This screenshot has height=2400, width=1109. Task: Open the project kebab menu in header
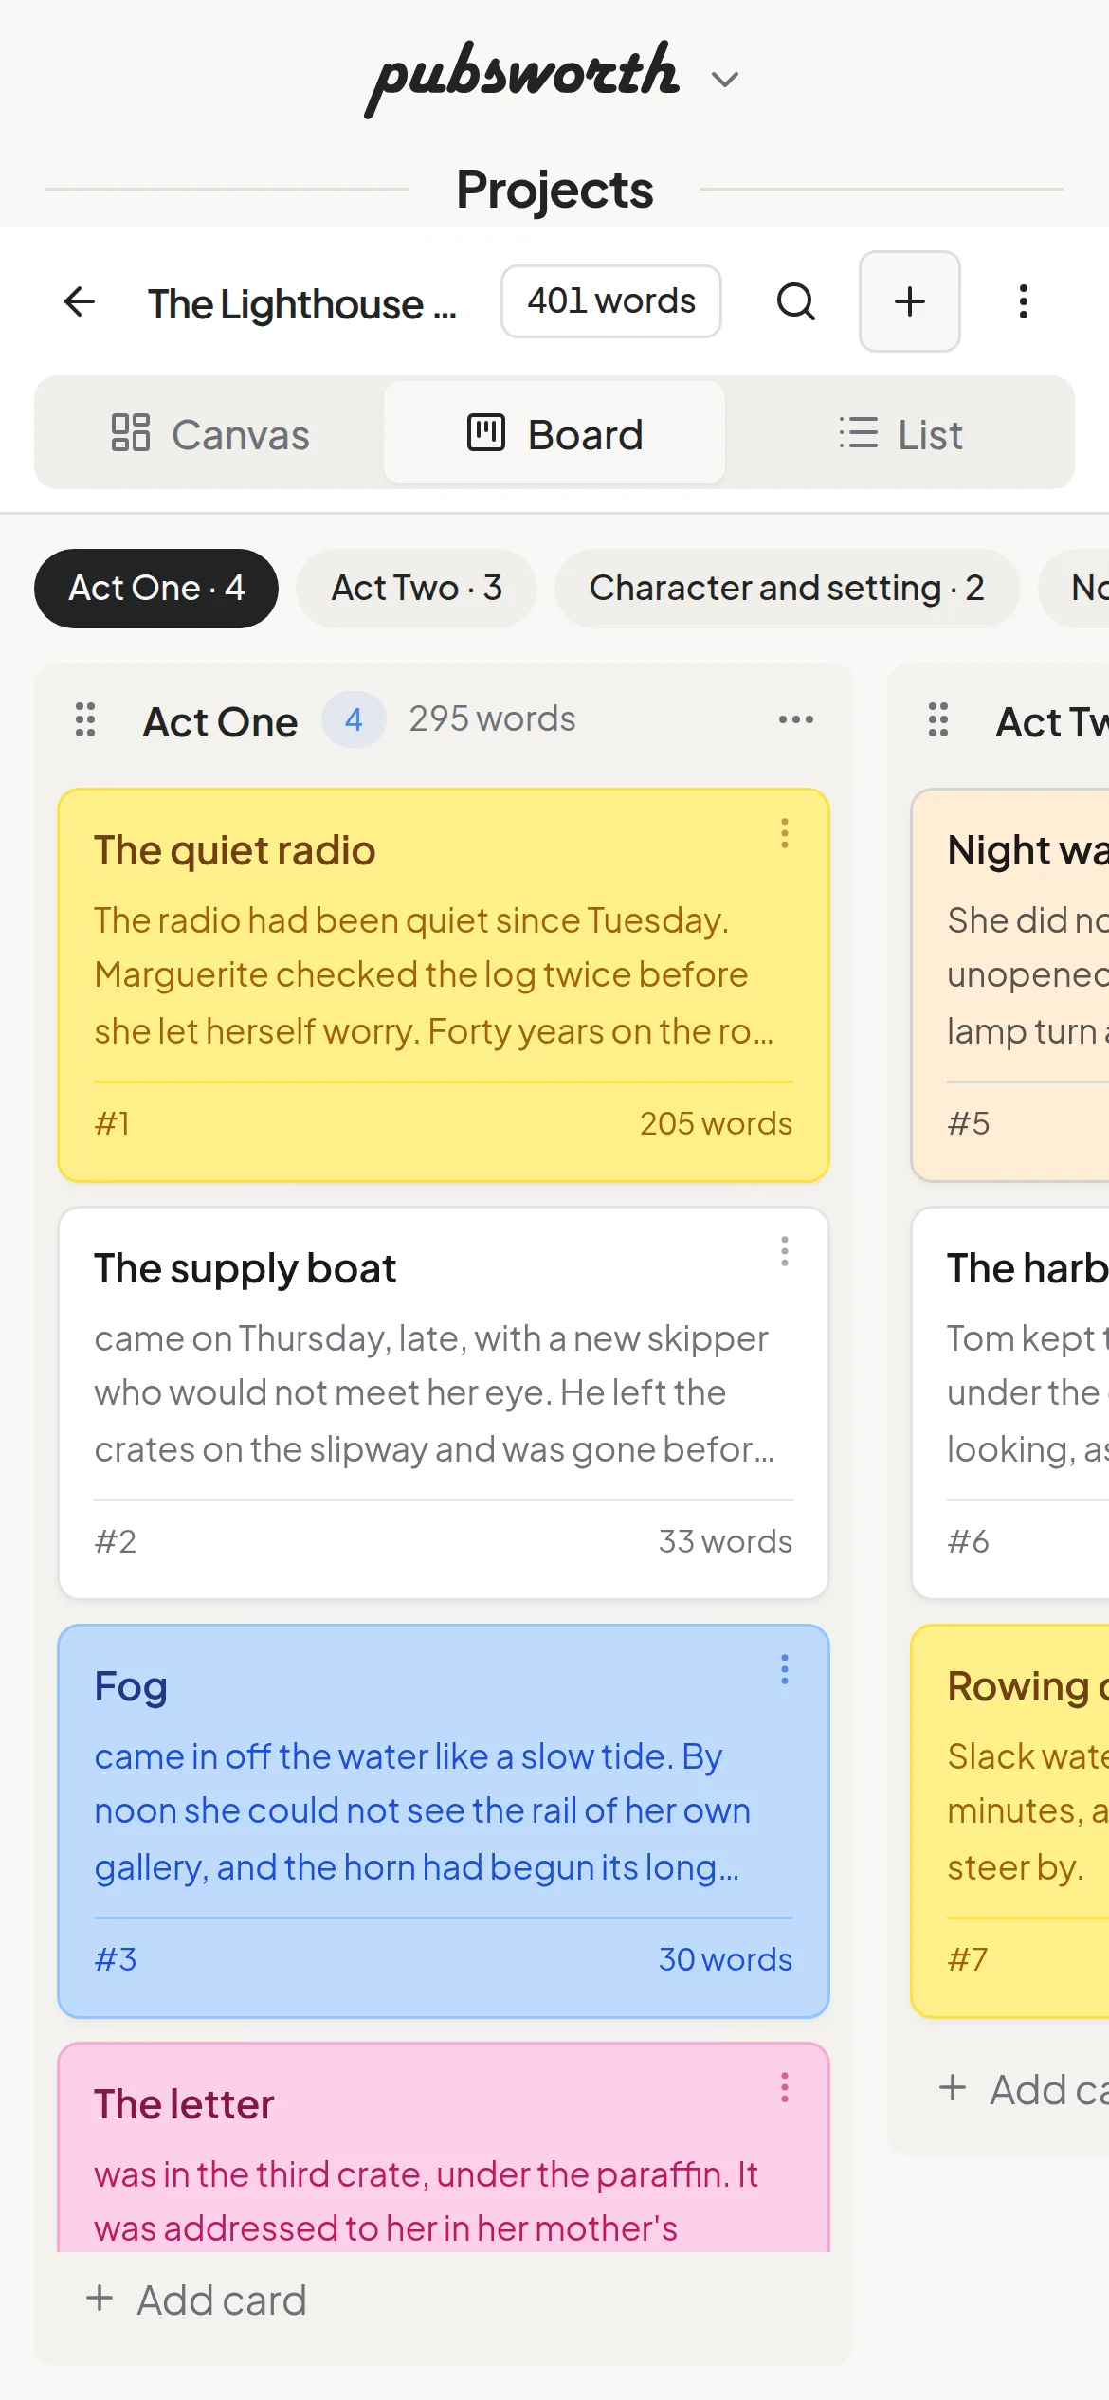pyautogui.click(x=1024, y=302)
